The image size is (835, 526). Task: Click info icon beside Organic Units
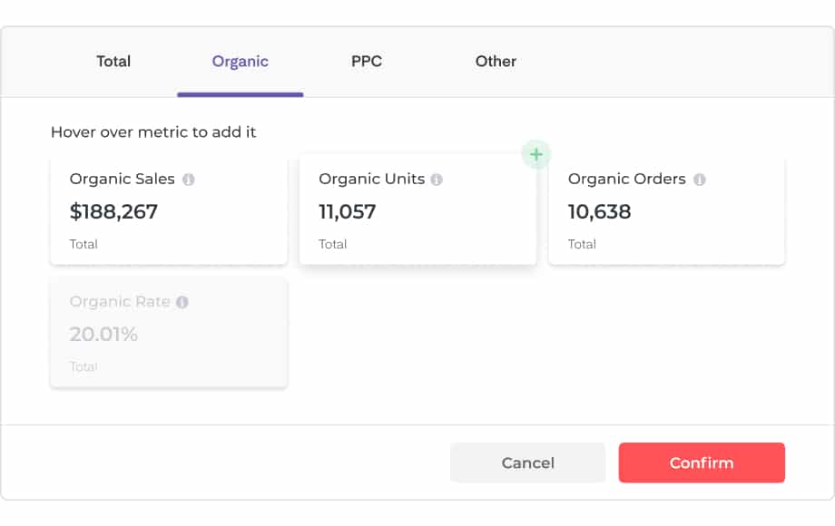(437, 180)
